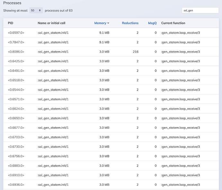The width and height of the screenshot is (222, 190).
Task: Click the 216 reductions value
Action: click(136, 52)
